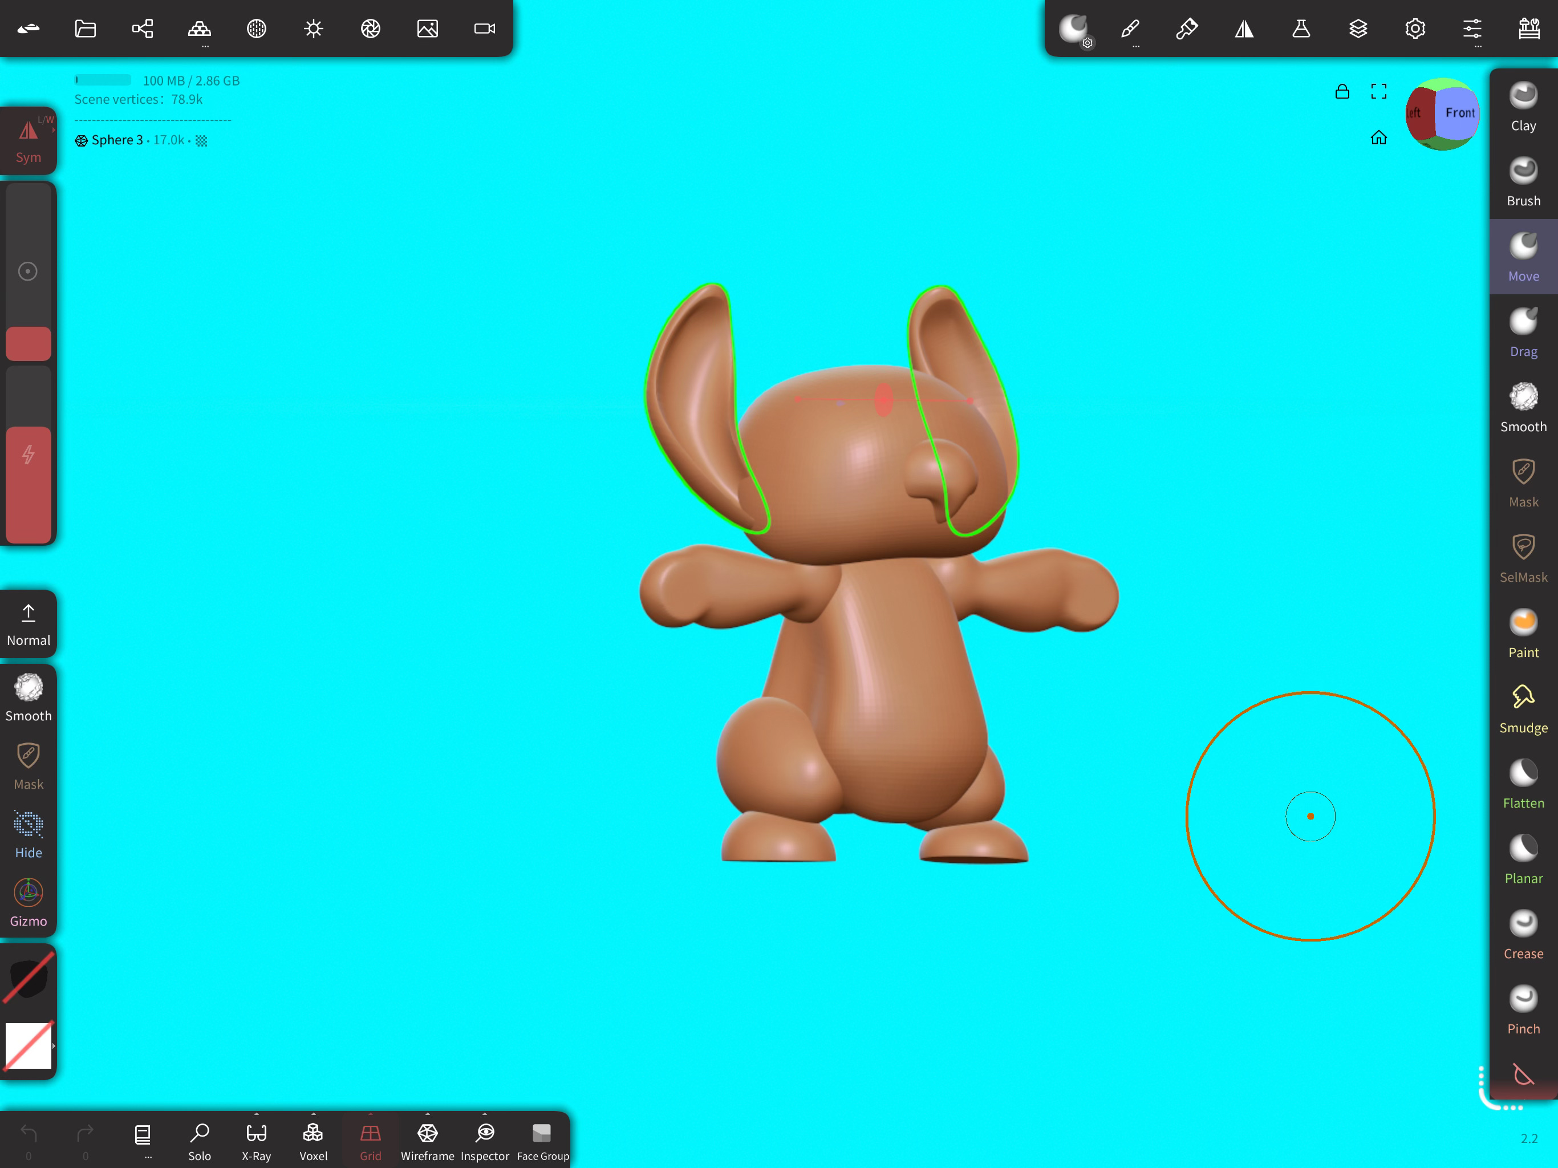Open the Layers stack menu
Viewport: 1558px width, 1168px height.
pos(1358,28)
